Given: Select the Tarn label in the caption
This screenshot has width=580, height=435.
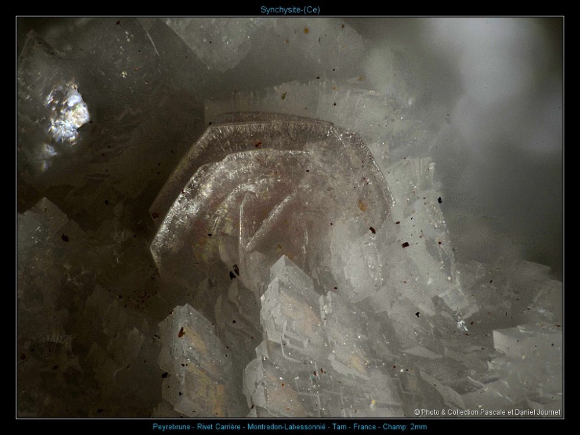Looking at the screenshot, I should [337, 427].
